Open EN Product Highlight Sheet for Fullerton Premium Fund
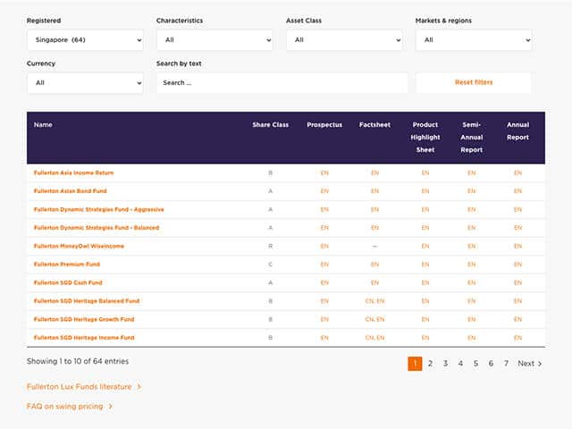This screenshot has height=429, width=572. point(425,265)
